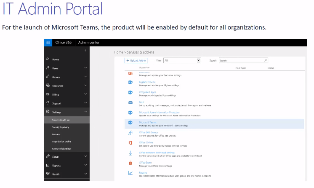Screen dimensions: 314x188
Task: Sort the list by the Name column
Action: click(x=144, y=67)
